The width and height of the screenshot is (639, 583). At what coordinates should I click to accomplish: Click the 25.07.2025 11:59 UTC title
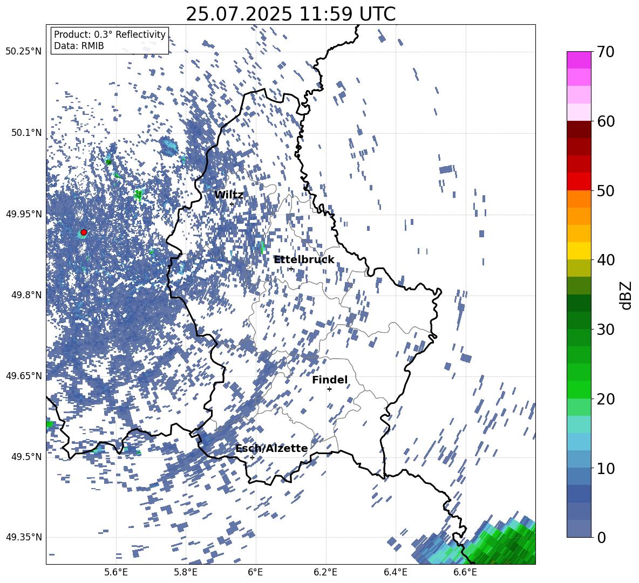291,14
